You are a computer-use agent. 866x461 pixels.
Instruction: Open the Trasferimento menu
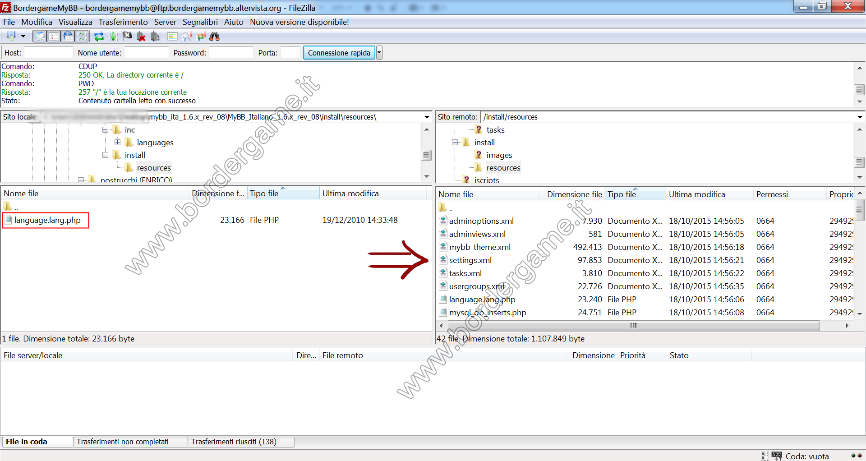123,22
